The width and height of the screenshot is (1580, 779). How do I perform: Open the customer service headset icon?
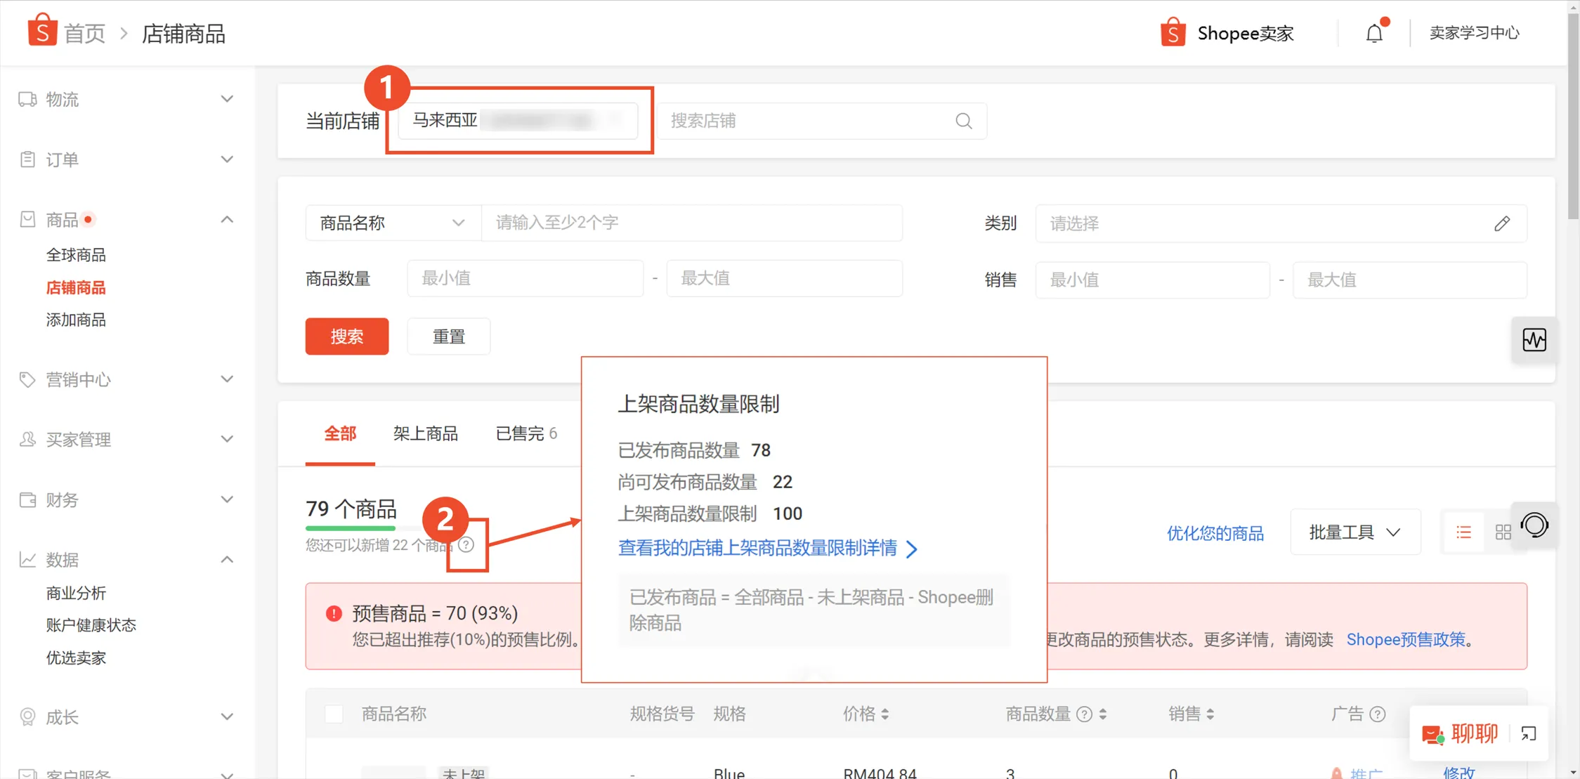point(1535,525)
